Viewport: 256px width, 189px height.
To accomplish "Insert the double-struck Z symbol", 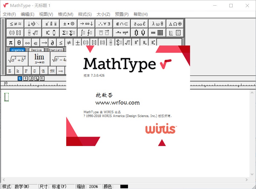I will pyautogui.click(x=11, y=71).
